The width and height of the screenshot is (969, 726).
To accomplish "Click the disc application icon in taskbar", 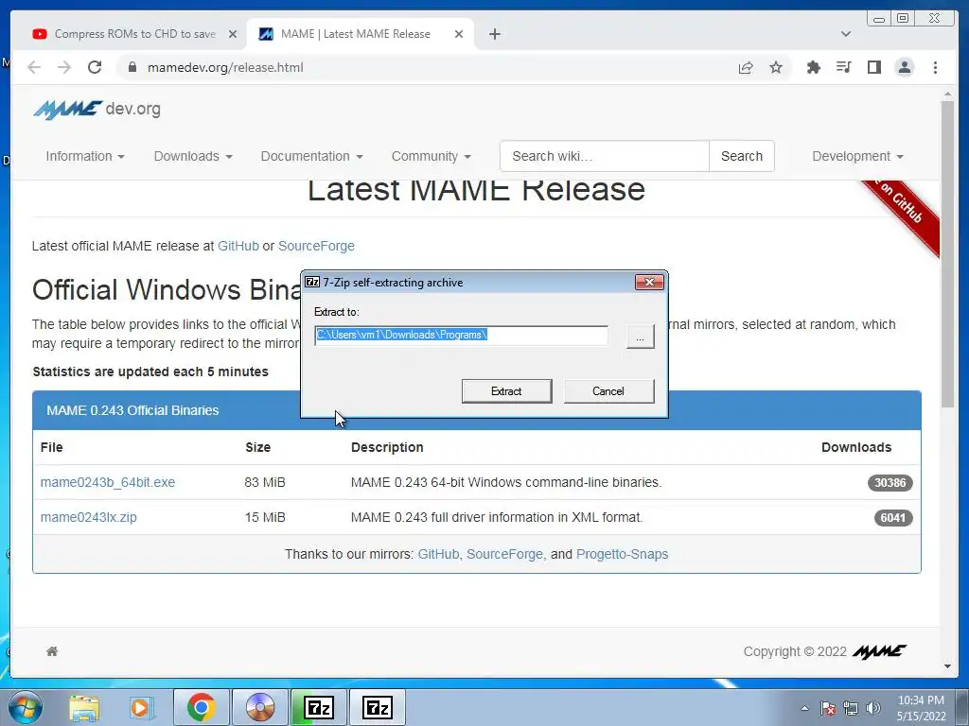I will pos(260,707).
